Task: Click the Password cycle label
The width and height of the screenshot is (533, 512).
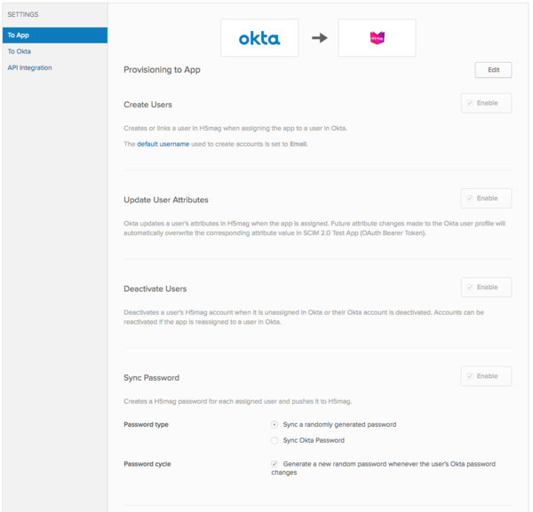Action: [x=147, y=464]
